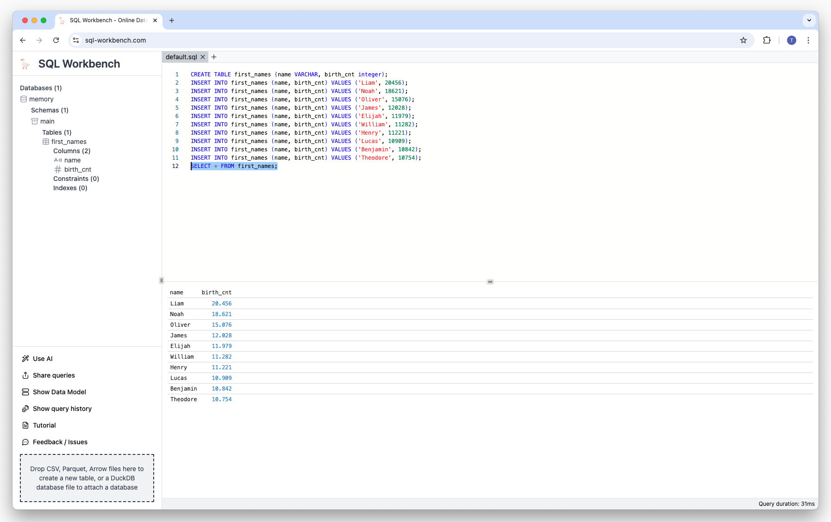Switch to the default.sql editor tab
Viewport: 831px width, 522px height.
pos(181,57)
